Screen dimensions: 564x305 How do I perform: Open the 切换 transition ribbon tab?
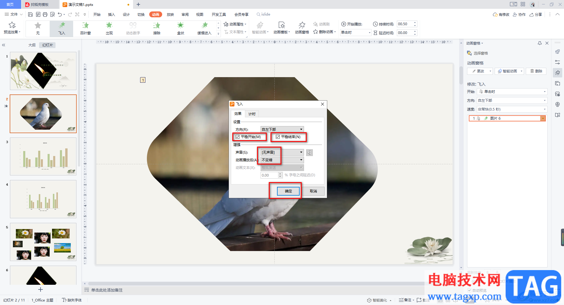point(141,14)
